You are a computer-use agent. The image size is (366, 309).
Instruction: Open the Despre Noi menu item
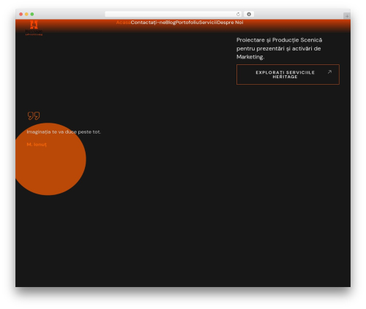pyautogui.click(x=230, y=23)
